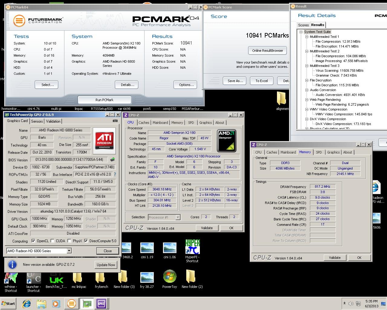
Task: Click the PCMark04 taskbar button
Action: point(72,304)
